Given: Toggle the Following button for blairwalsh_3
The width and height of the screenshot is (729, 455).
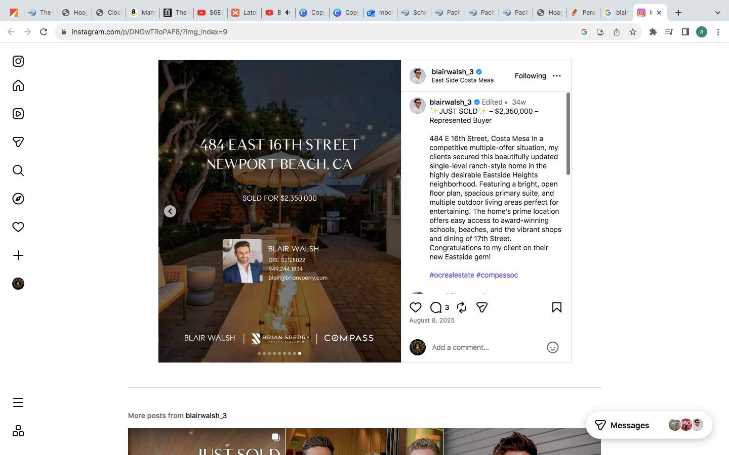Looking at the screenshot, I should click(531, 76).
